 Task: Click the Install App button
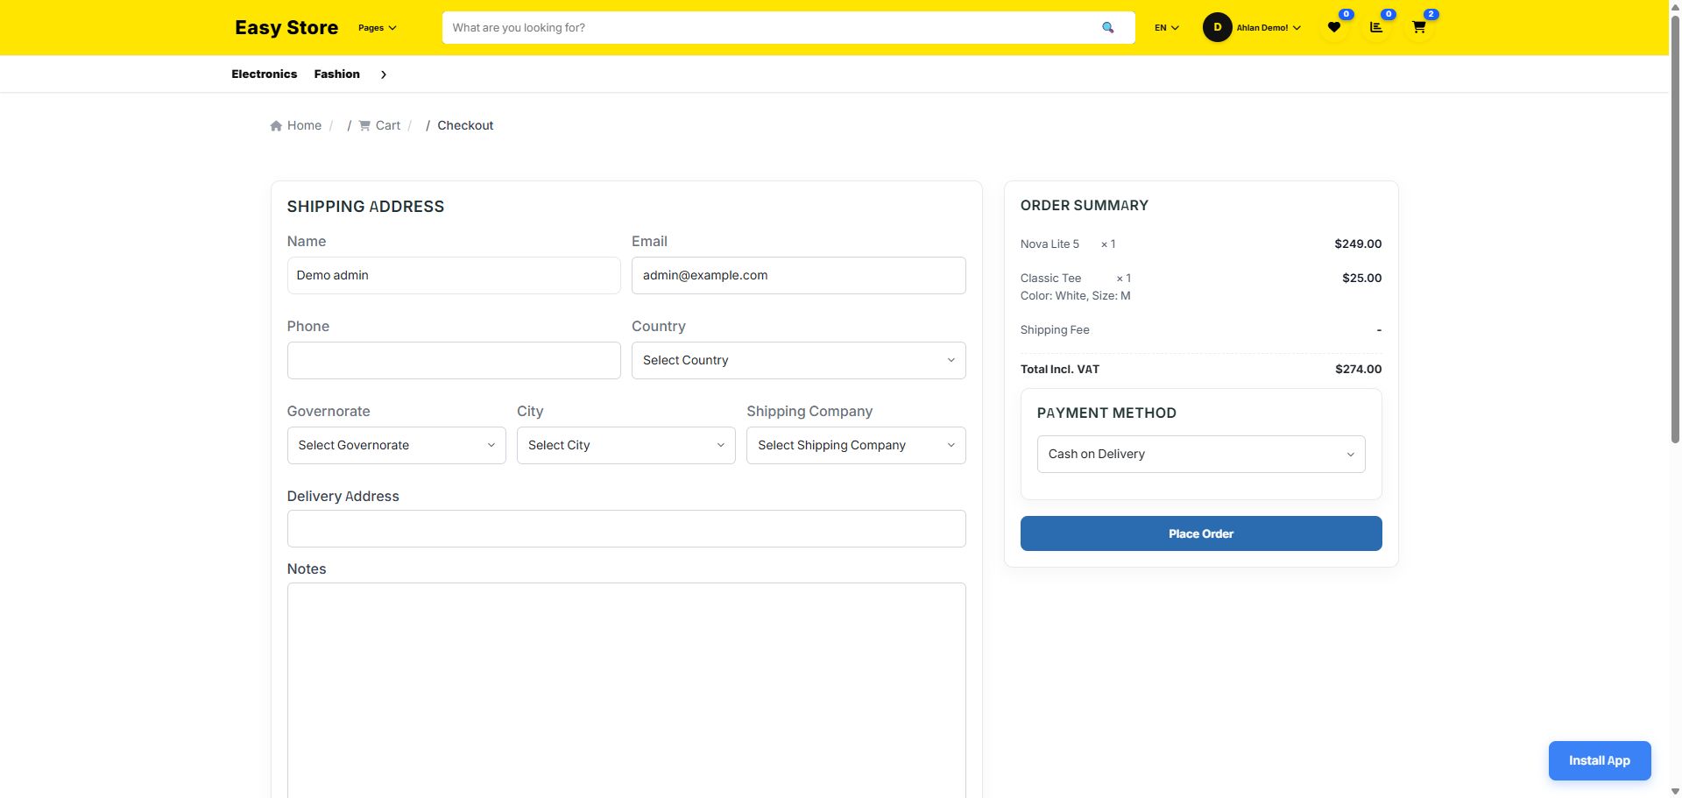coord(1599,760)
